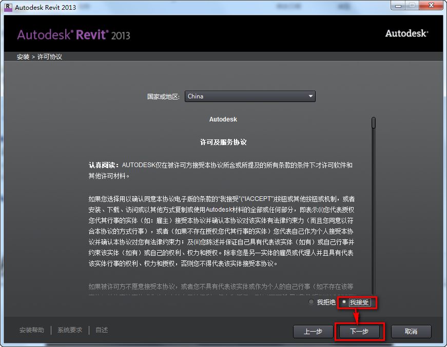Open the 自述 link

click(102, 330)
